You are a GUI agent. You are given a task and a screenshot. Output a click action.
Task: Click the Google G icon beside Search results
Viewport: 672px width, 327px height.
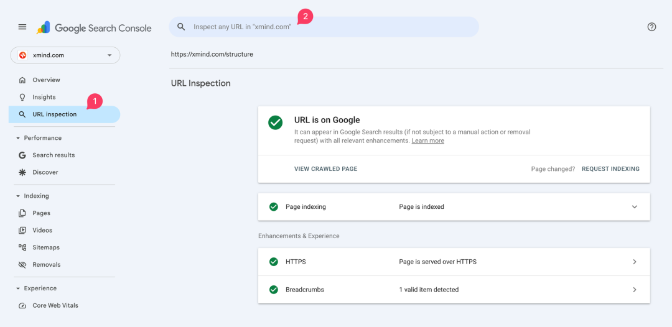tap(22, 155)
